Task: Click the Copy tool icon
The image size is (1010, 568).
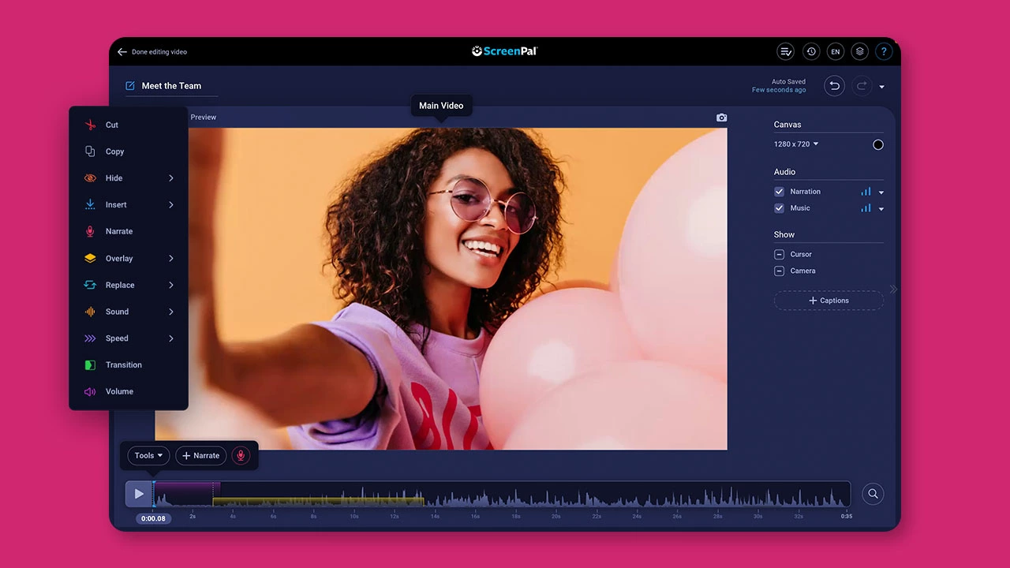Action: (90, 151)
